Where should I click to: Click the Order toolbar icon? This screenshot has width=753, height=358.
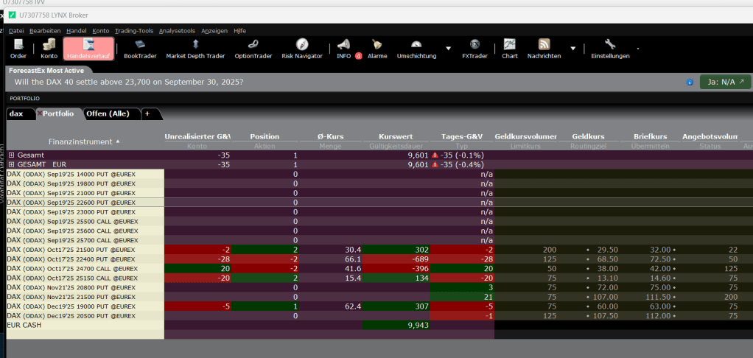(18, 49)
